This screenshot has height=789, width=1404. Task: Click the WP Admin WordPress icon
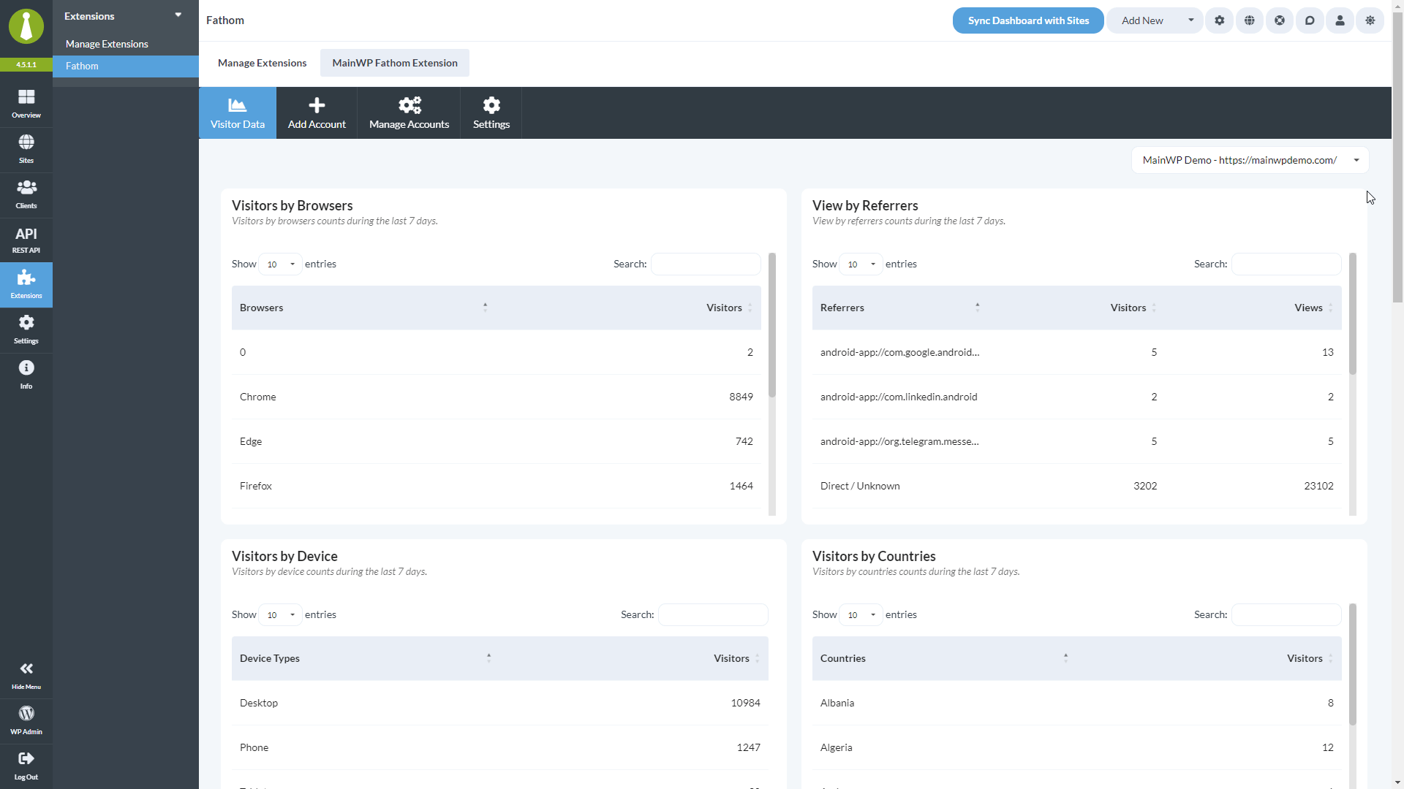26,720
